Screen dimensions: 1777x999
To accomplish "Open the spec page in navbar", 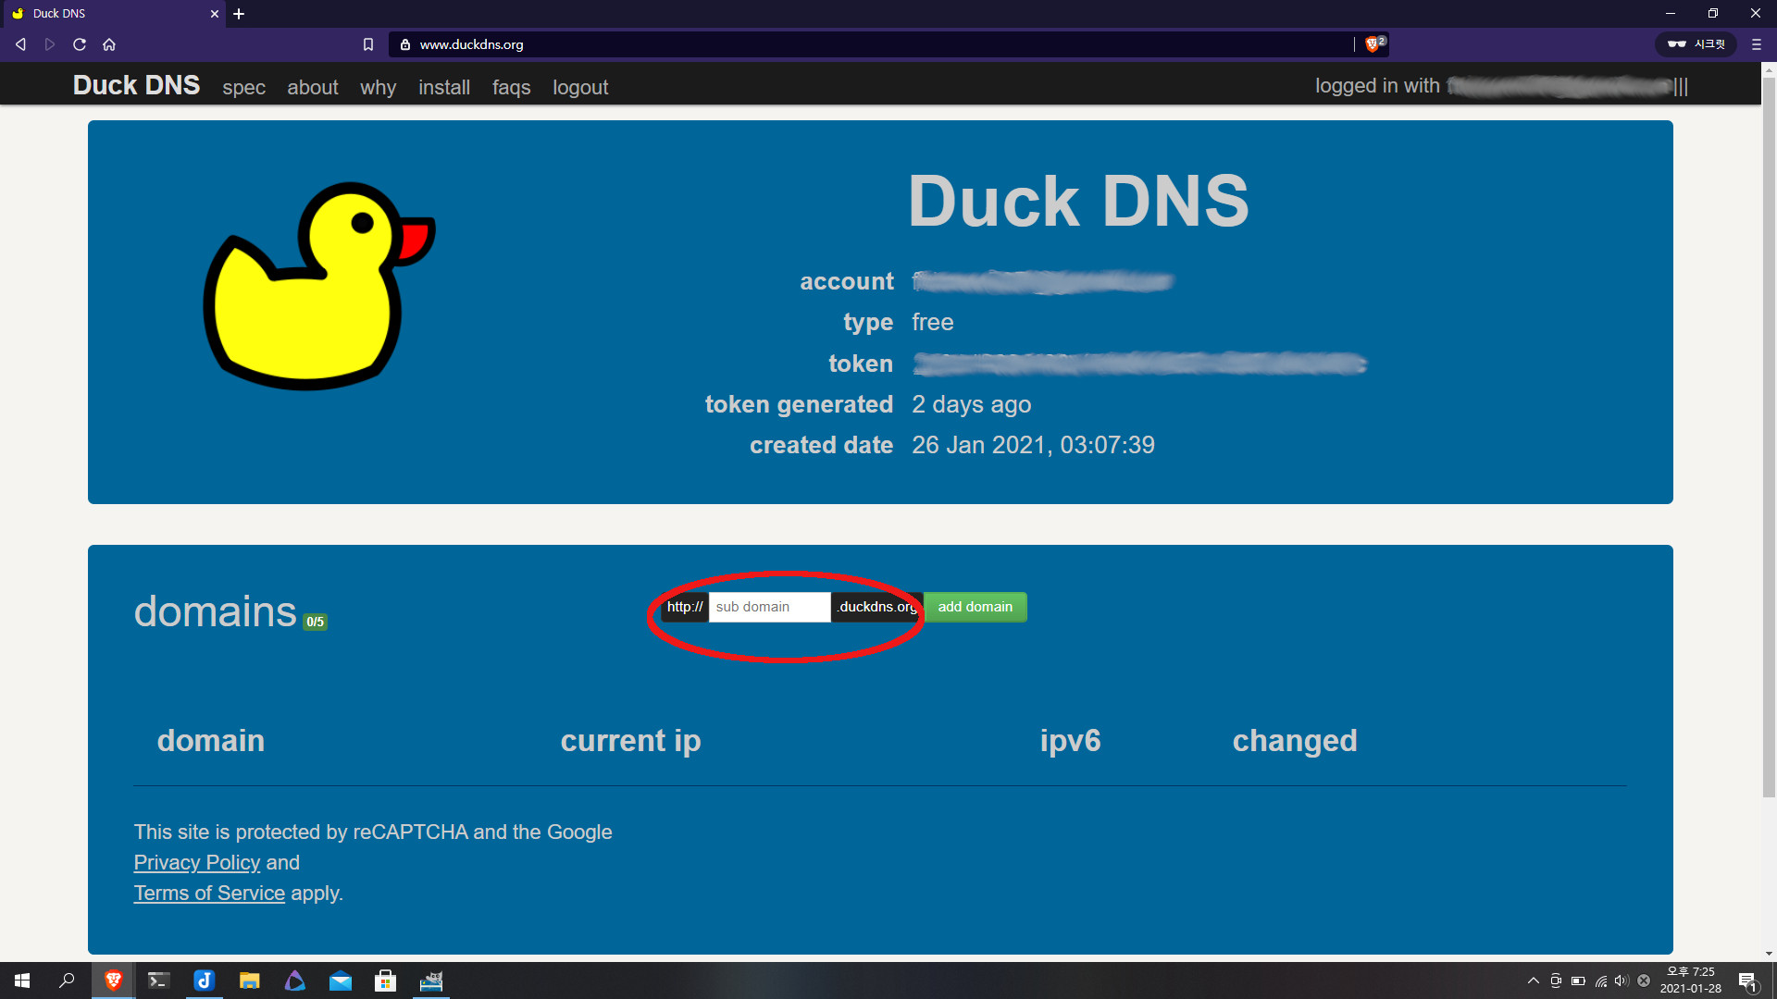I will click(243, 87).
